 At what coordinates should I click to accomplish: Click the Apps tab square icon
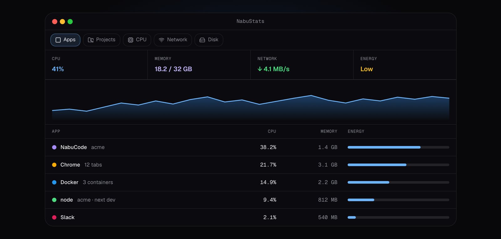tap(58, 40)
